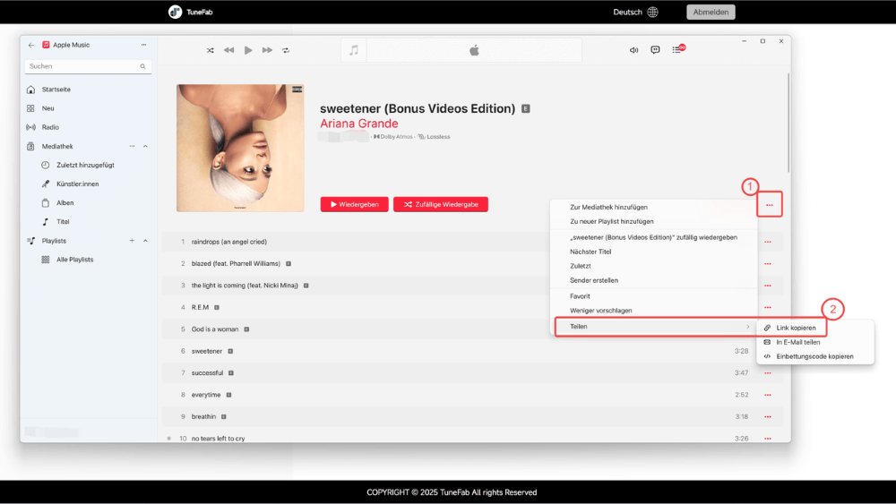The height and width of the screenshot is (504, 896).
Task: Click the Abmelden button
Action: pos(711,12)
